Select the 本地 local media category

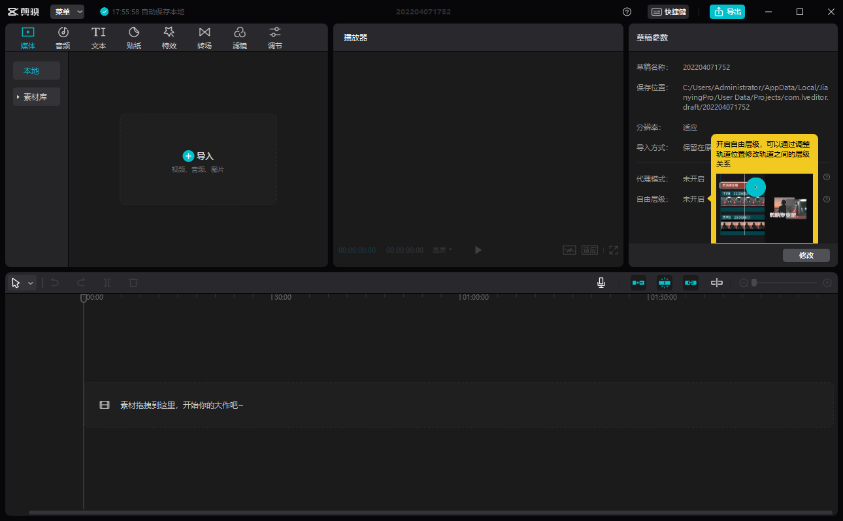(37, 71)
